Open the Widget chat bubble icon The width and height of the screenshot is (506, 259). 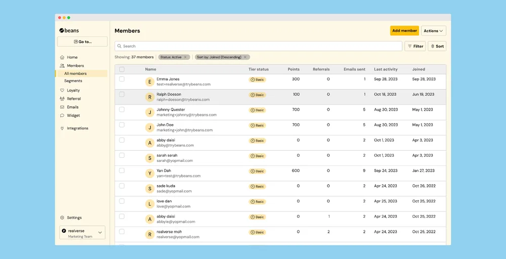(62, 115)
